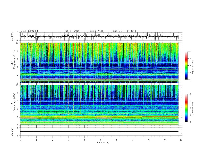The height and width of the screenshot is (157, 204).
Task: Click inside the ch.2 spectrogram panel
Action: point(99,105)
